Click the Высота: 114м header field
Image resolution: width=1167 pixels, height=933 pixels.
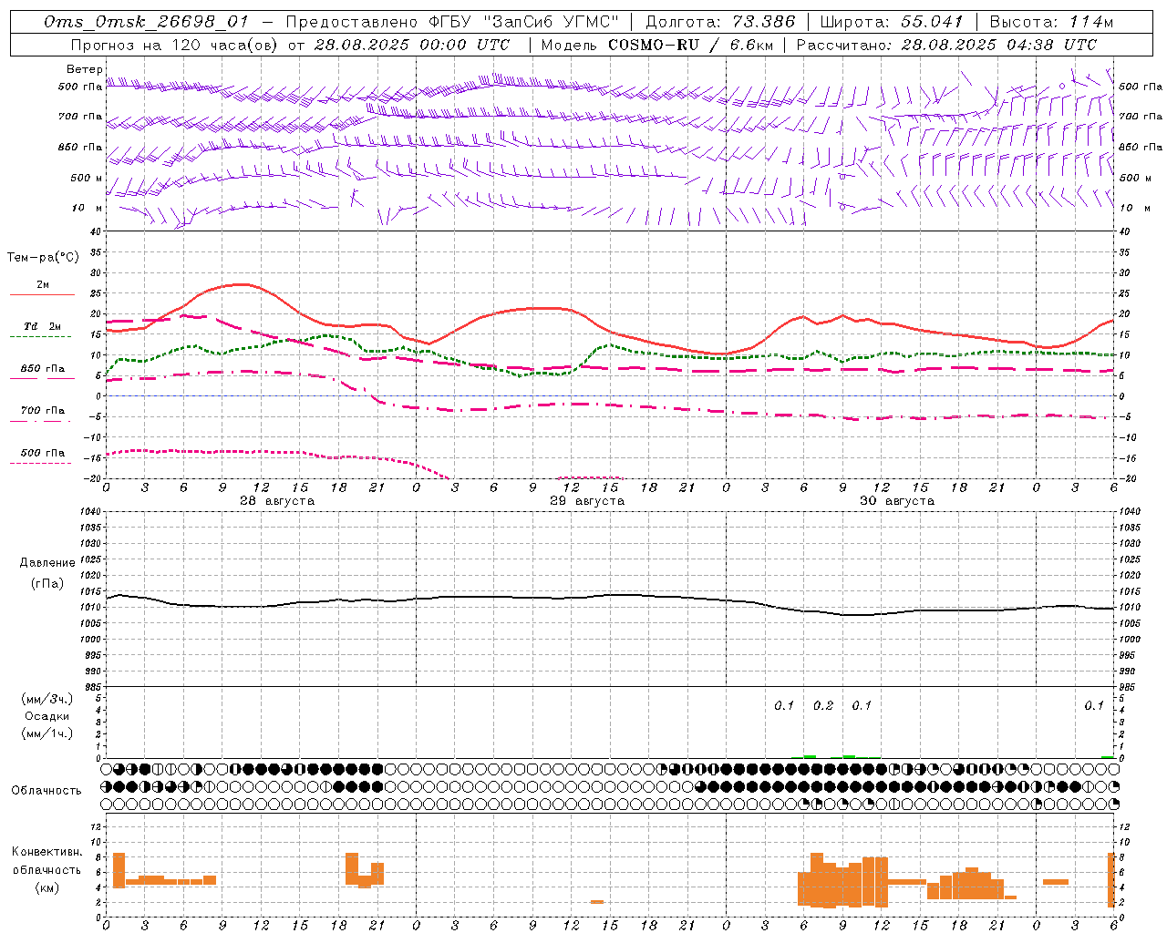tap(1052, 22)
